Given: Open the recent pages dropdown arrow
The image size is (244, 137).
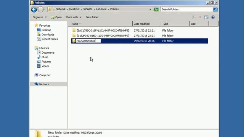Looking at the screenshot, I should pos(45,10).
